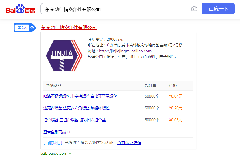Click the b2b.baidu.com source text
The width and height of the screenshot is (240, 157).
54,153
